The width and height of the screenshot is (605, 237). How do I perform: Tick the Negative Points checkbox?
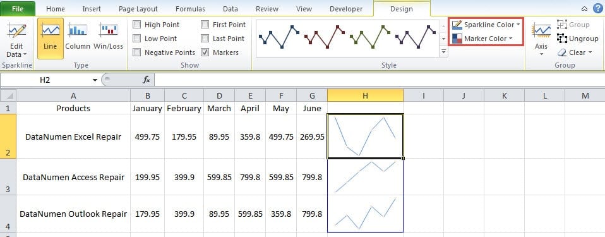click(136, 52)
